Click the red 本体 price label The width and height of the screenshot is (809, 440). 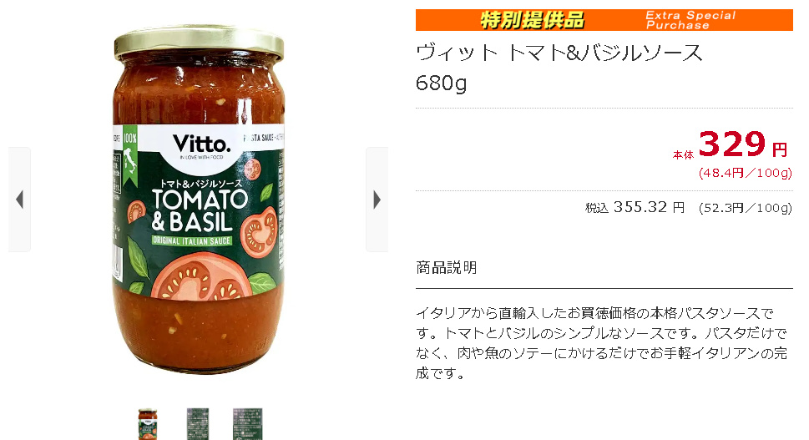coord(683,154)
